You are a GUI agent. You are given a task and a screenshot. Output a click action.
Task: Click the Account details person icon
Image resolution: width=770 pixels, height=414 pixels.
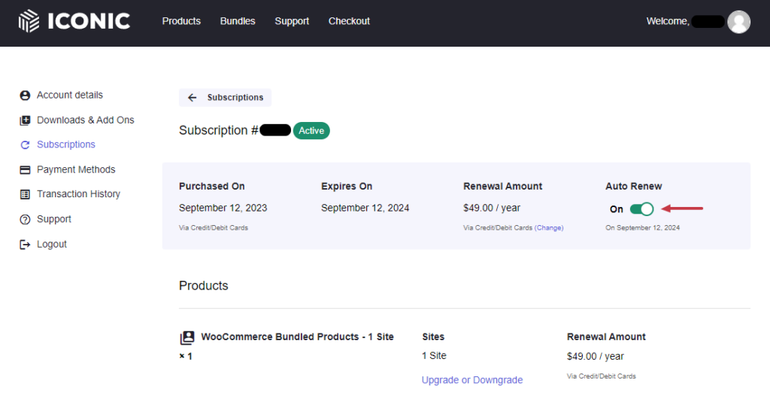tap(25, 96)
